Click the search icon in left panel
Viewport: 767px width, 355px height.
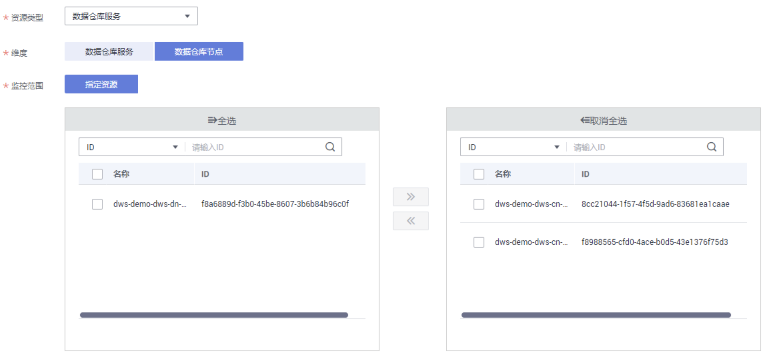330,147
